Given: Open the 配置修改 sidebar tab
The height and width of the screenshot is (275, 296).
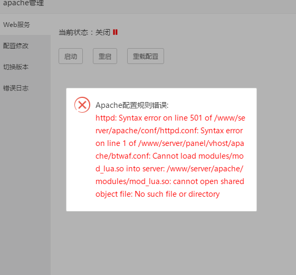Looking at the screenshot, I should click(x=25, y=46).
